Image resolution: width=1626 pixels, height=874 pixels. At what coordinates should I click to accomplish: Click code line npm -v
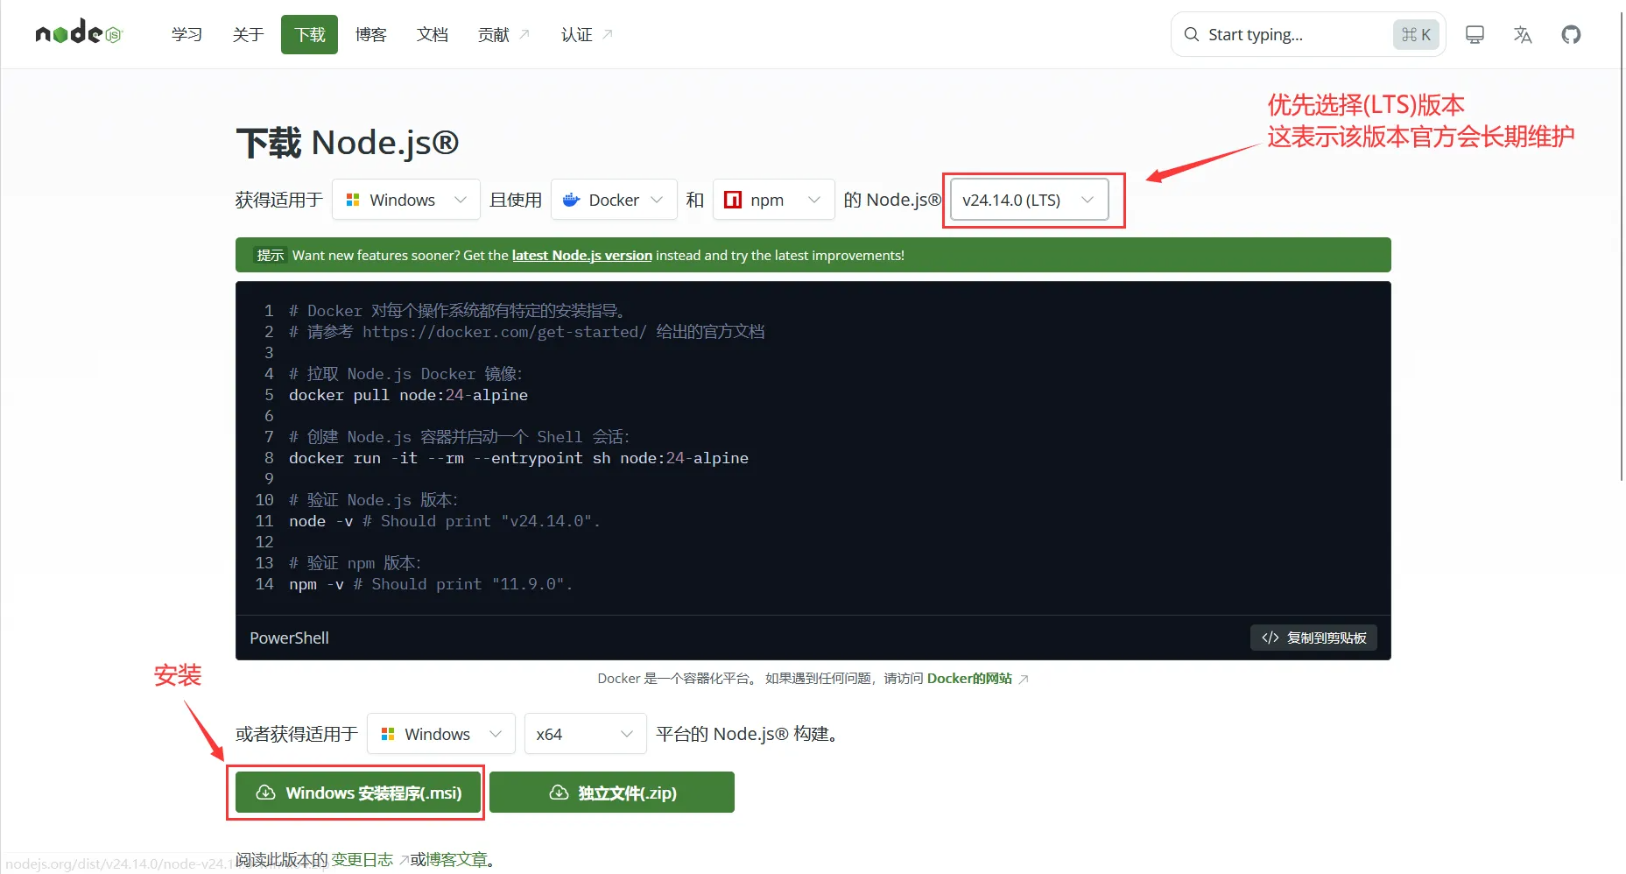pos(430,584)
